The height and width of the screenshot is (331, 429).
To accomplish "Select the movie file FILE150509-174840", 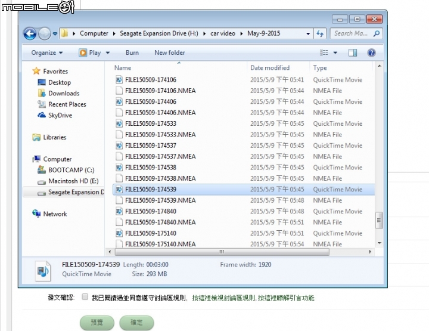I will (x=151, y=211).
